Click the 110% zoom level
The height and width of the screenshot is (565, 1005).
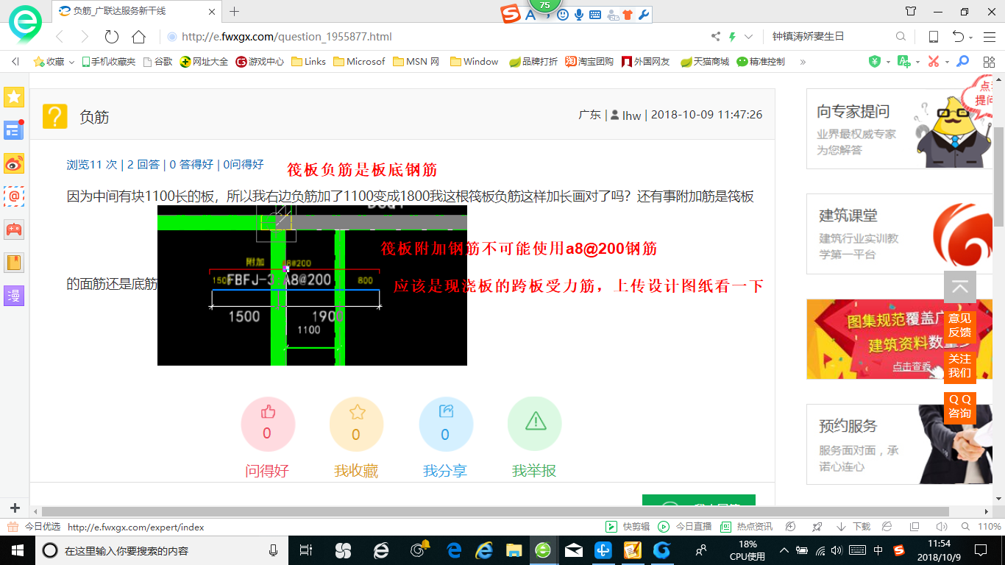point(989,527)
